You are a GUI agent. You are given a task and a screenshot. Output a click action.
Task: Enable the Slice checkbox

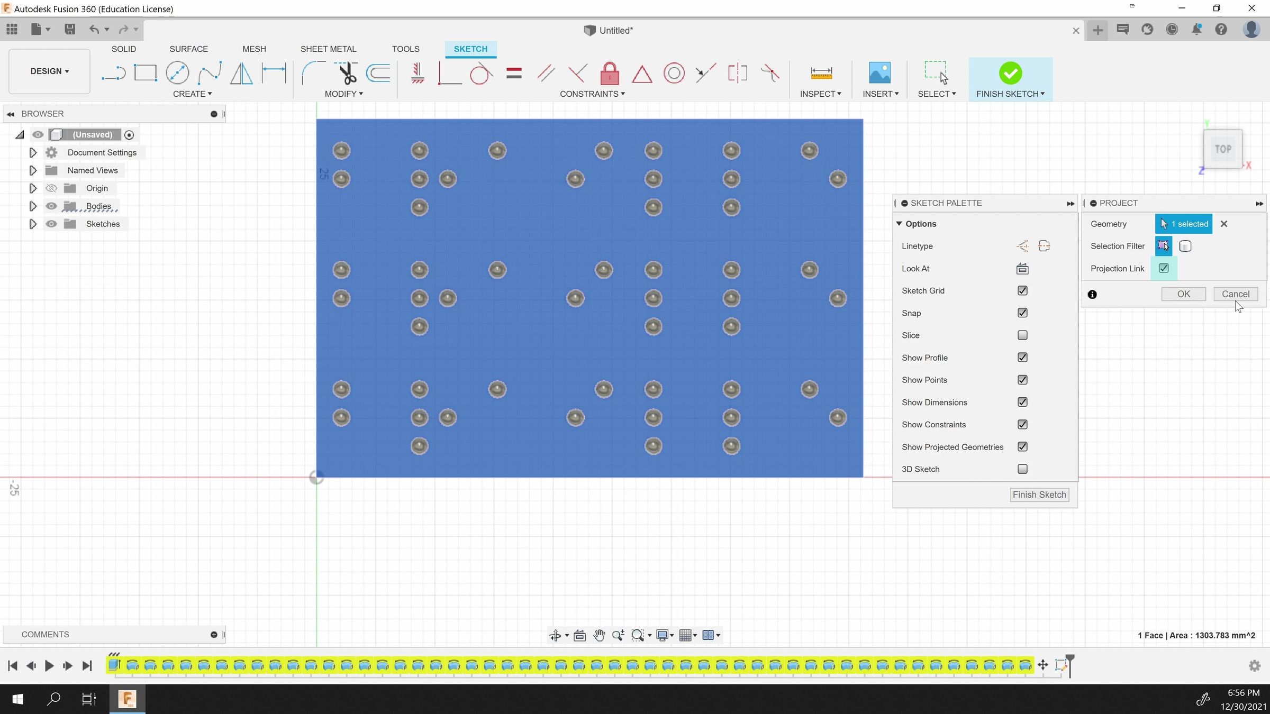coord(1022,335)
